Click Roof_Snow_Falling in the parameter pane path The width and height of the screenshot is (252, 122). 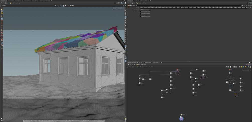pos(141,3)
